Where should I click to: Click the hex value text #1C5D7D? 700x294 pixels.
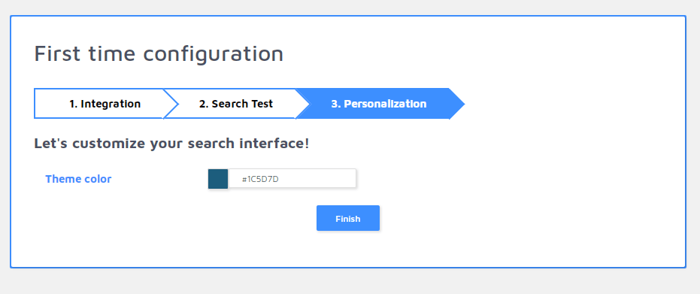pyautogui.click(x=260, y=179)
